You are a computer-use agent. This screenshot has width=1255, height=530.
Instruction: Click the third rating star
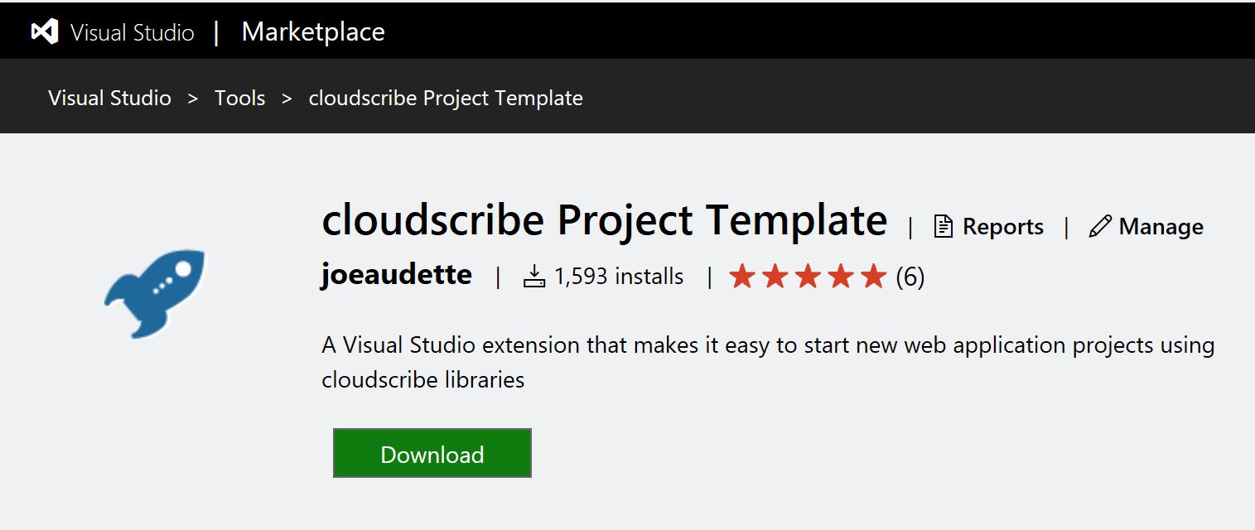(808, 277)
